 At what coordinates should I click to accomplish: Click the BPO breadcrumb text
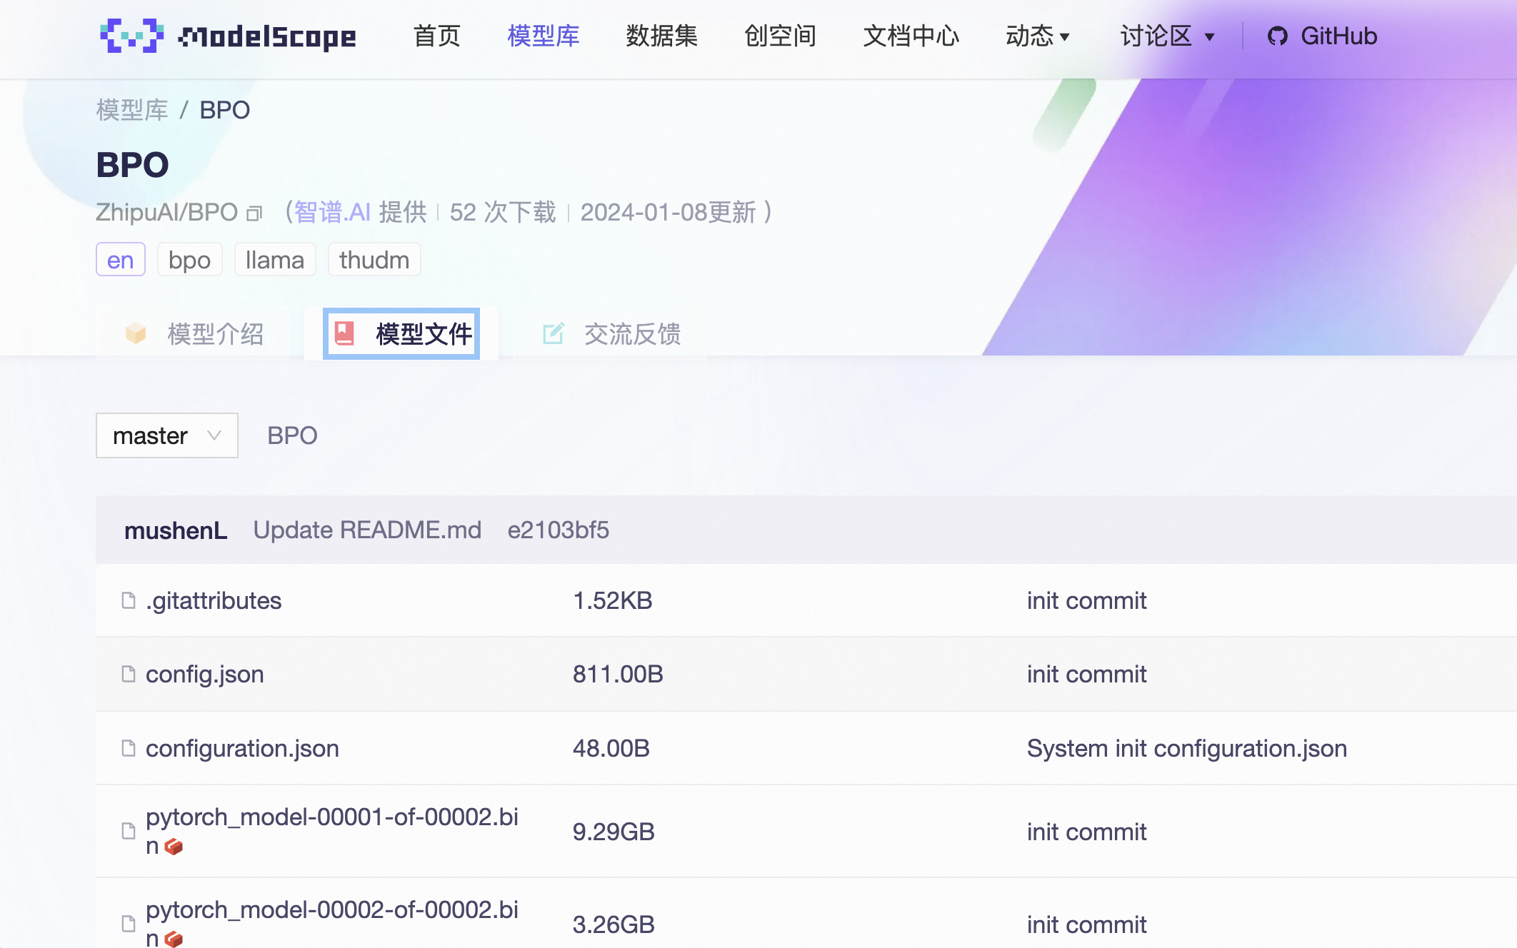[225, 110]
